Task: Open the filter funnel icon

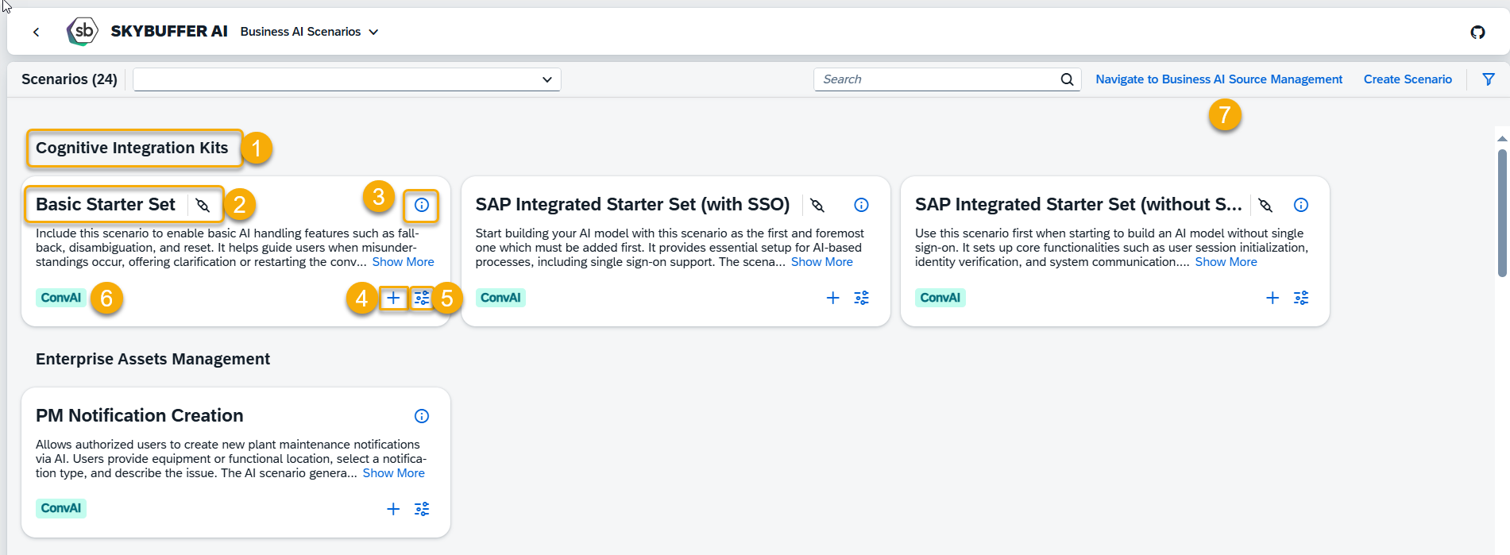Action: [1489, 79]
